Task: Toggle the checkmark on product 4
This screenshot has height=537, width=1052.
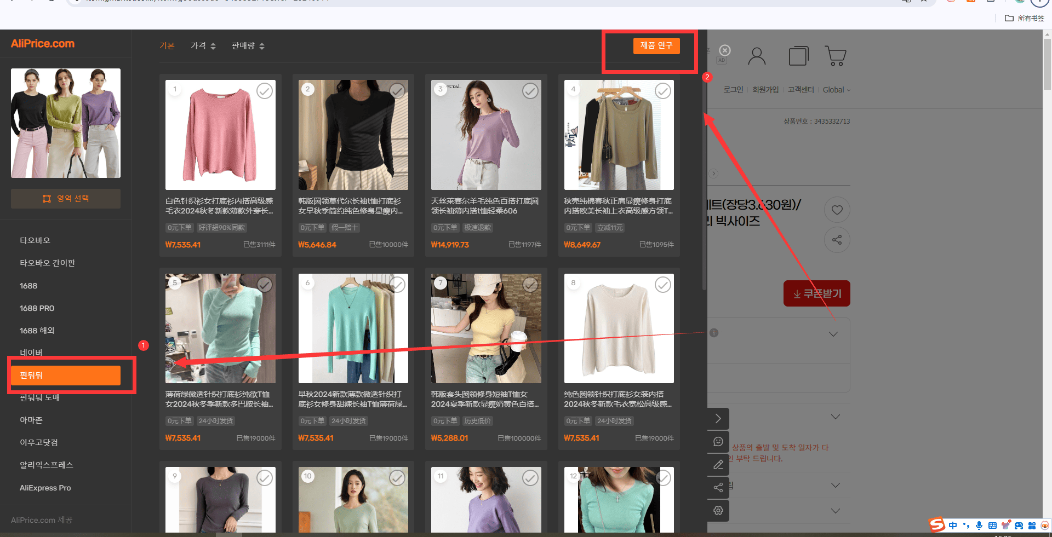Action: [x=663, y=91]
